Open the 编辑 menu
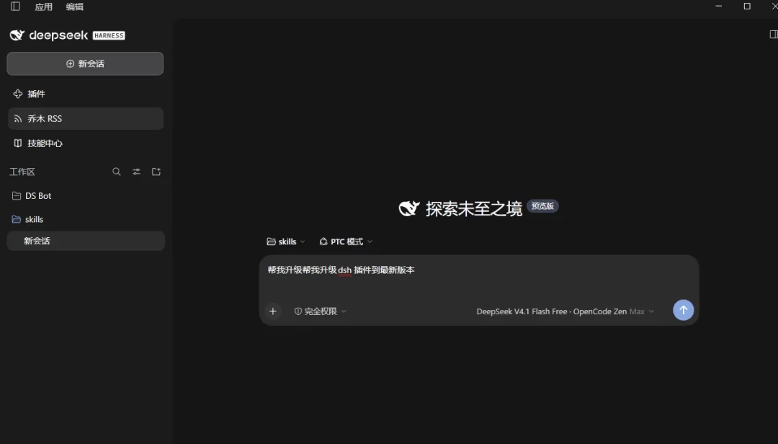This screenshot has height=444, width=778. (74, 6)
